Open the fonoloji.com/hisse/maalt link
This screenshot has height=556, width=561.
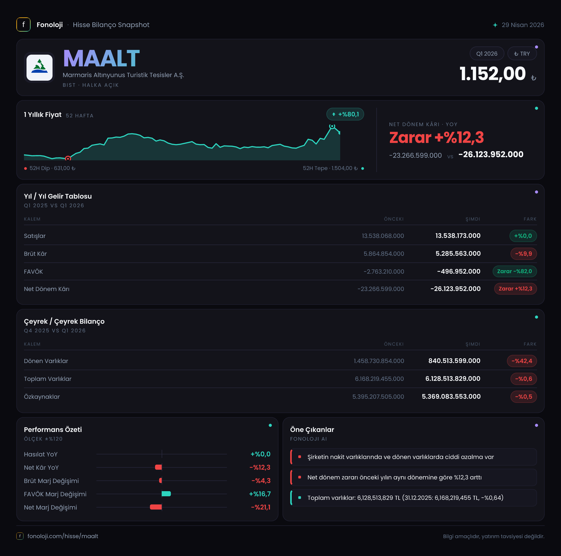(63, 536)
